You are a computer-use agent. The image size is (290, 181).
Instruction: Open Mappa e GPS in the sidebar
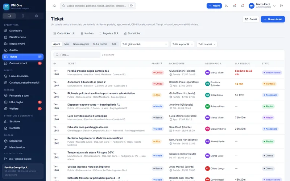[23, 43]
